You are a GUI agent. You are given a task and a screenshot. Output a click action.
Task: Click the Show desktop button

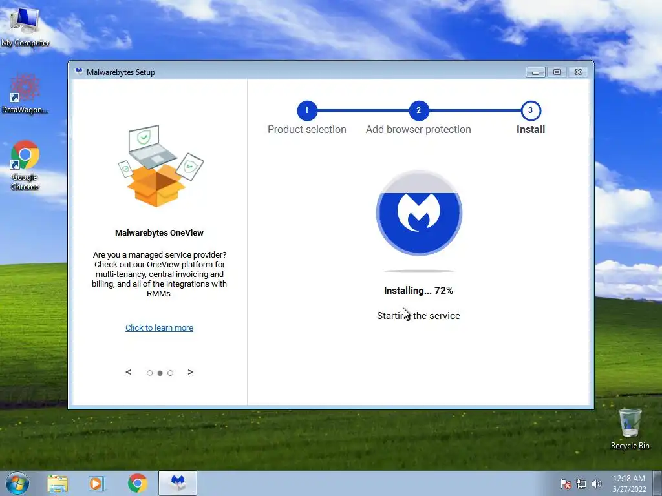[x=659, y=484]
